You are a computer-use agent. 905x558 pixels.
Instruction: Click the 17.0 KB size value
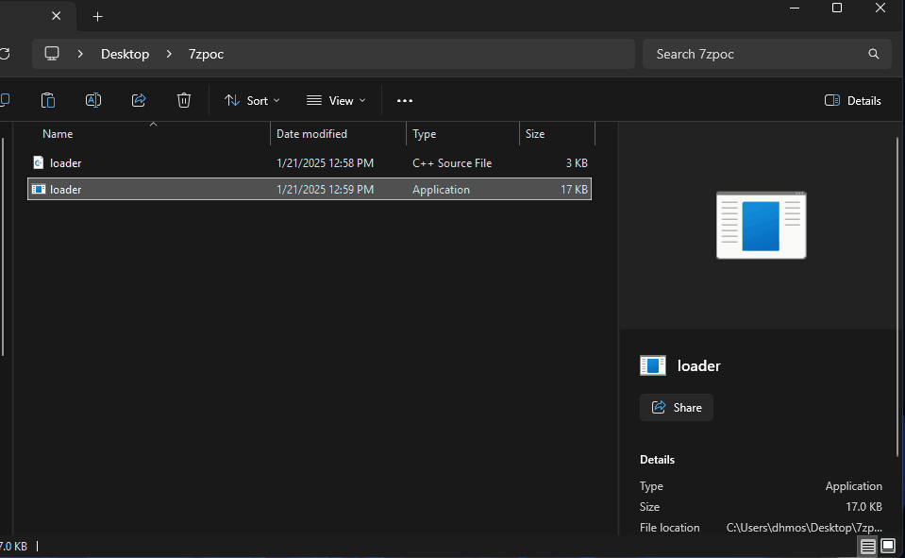(x=863, y=507)
